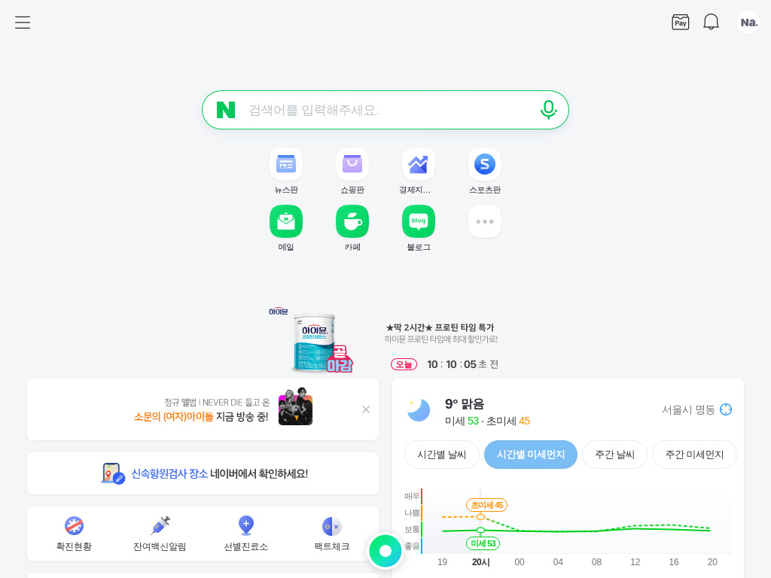Screen dimensions: 771x578
Task: Open 선별진료소 clinic finder
Action: click(246, 534)
